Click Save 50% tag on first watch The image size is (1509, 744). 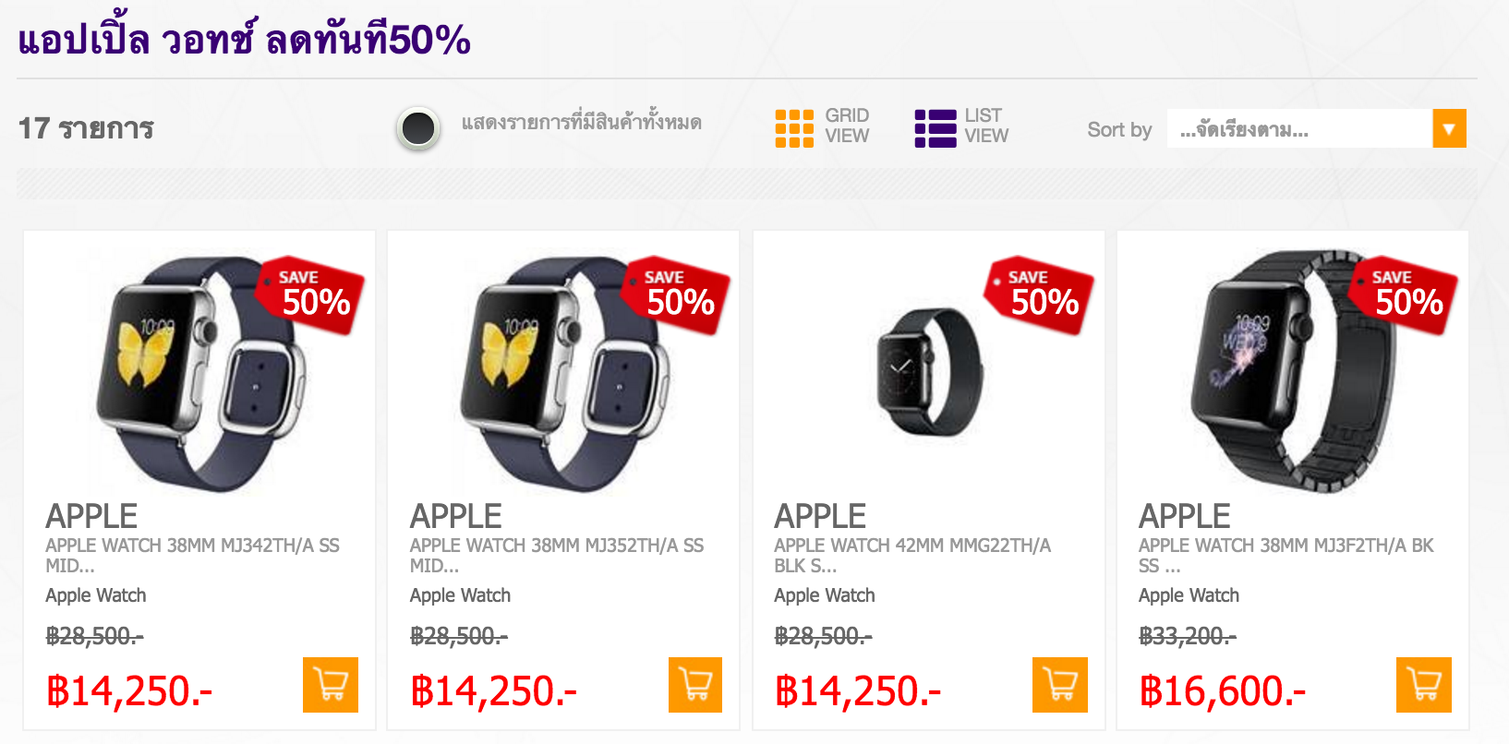click(x=312, y=295)
